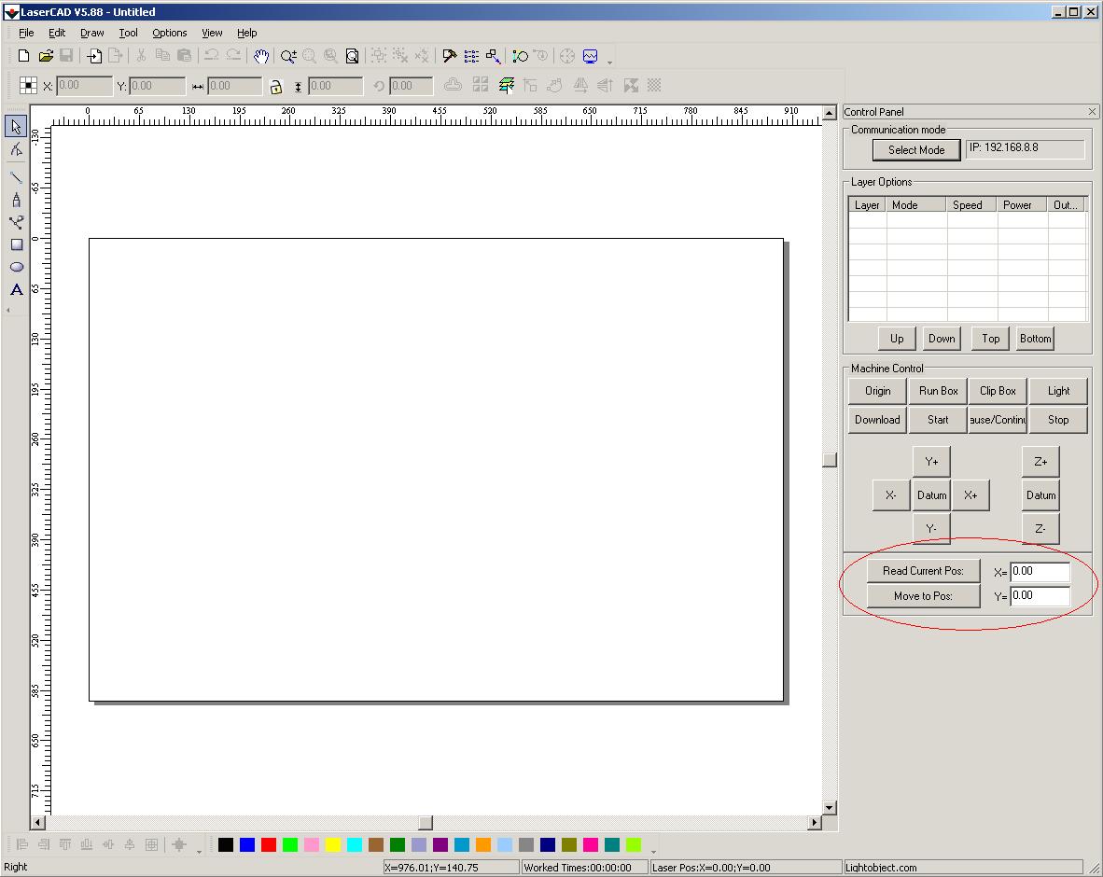Pick the arrow selection tool
The height and width of the screenshot is (877, 1103).
point(17,127)
